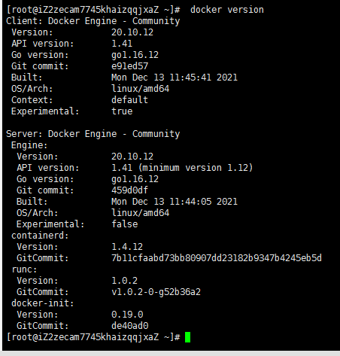The width and height of the screenshot is (340, 356).
Task: Click the Server: Docker Engine - Community heading
Action: (93, 134)
